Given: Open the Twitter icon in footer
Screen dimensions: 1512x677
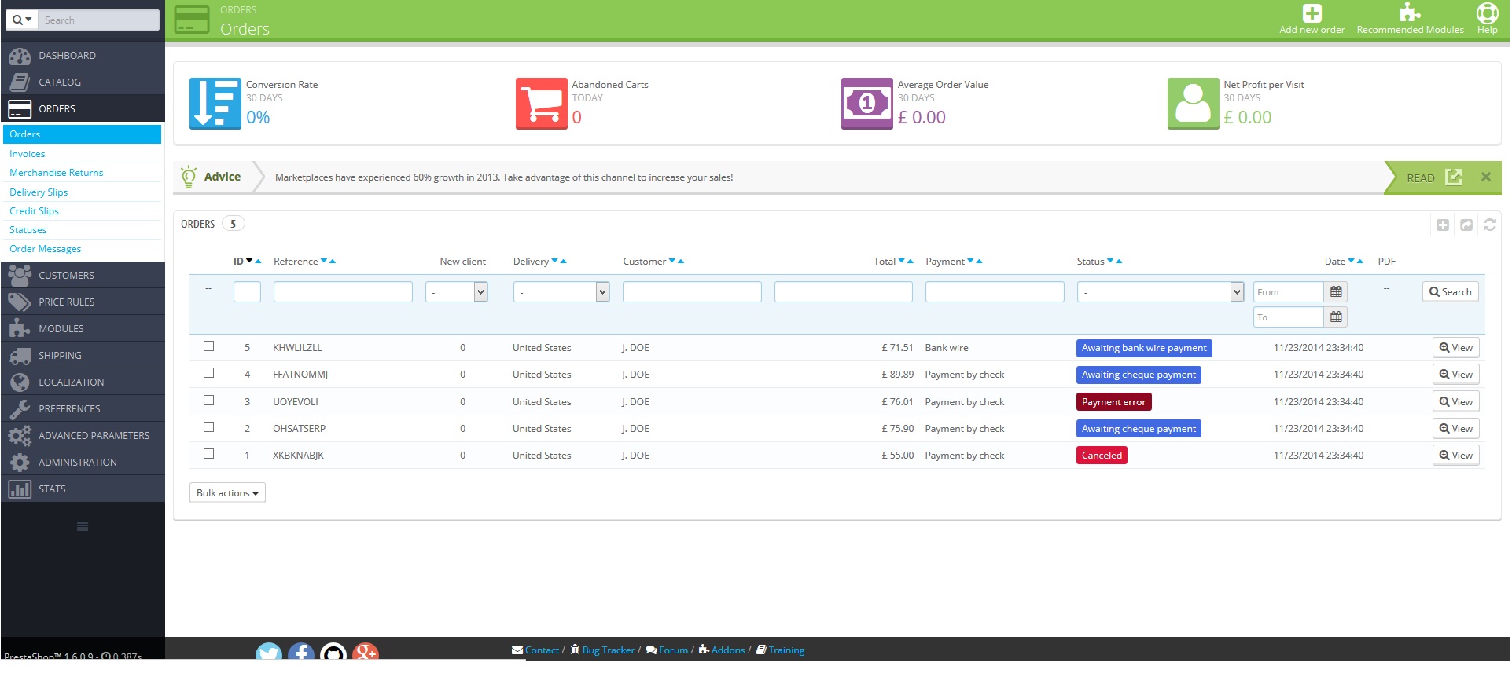Looking at the screenshot, I should tap(269, 652).
